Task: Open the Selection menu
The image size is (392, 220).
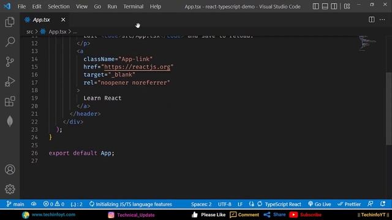Action: [x=59, y=7]
